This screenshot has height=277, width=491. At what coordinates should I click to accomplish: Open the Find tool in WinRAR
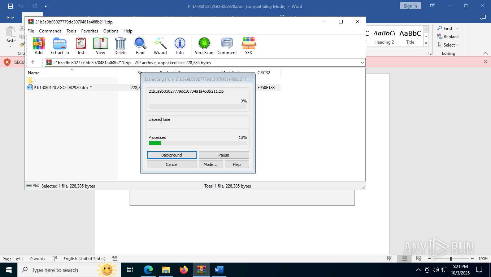click(x=140, y=46)
